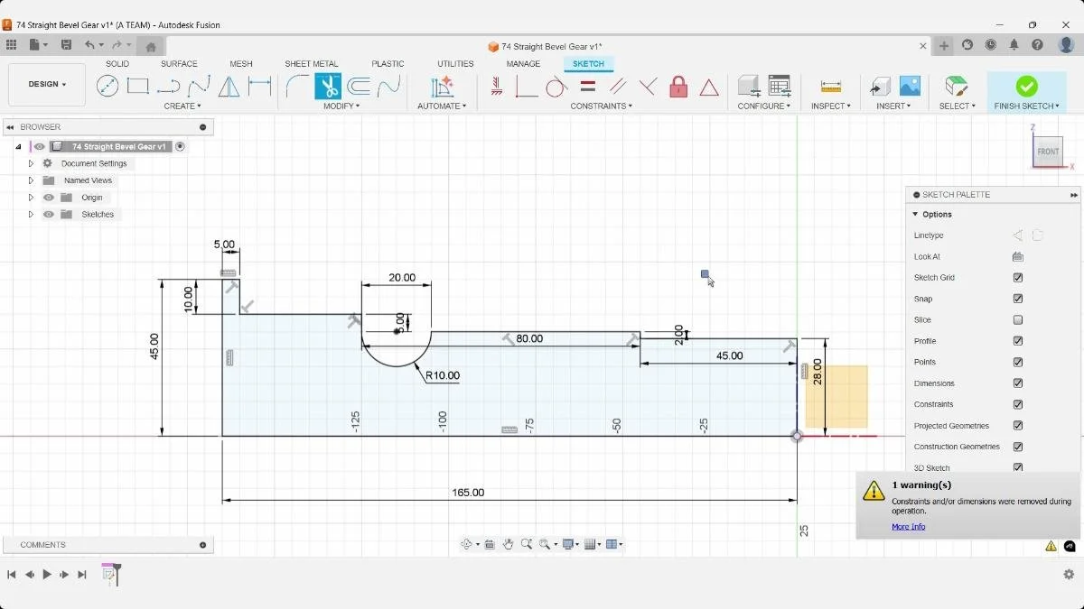Switch to the UTILITIES tab
The width and height of the screenshot is (1084, 609).
pos(455,64)
